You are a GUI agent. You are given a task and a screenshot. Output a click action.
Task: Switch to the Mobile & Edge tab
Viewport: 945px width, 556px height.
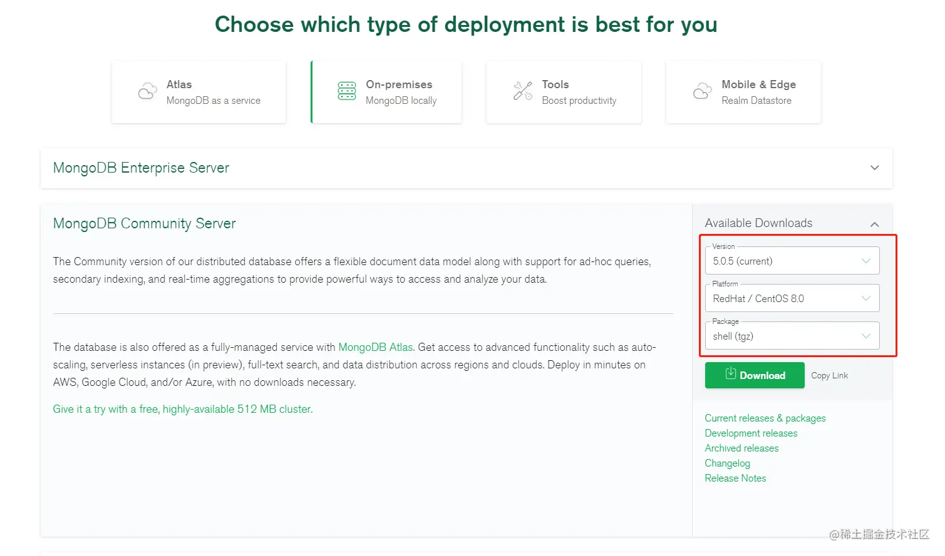(743, 92)
